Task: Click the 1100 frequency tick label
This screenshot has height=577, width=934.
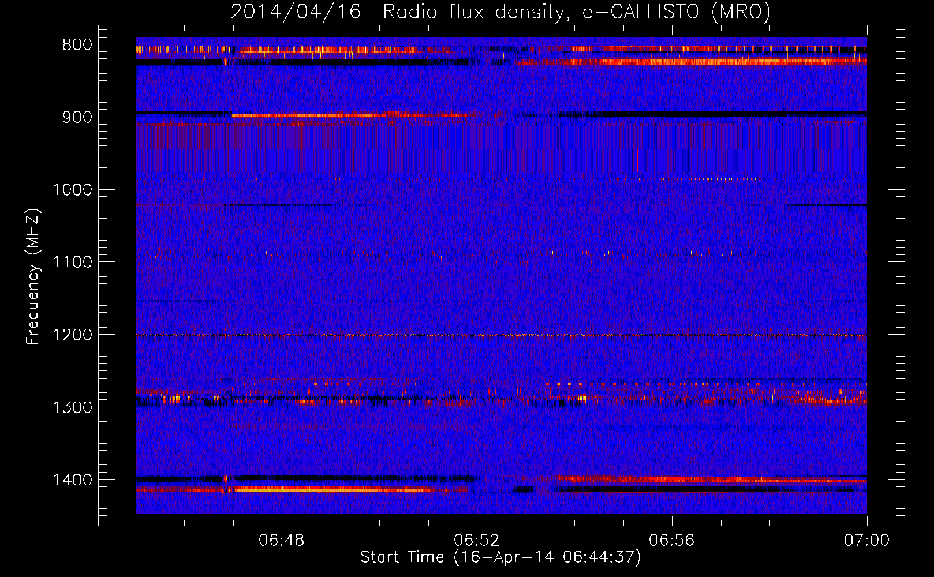Action: point(73,263)
